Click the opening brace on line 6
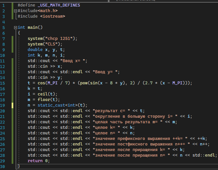Screen dimensions: 218x170 tap(19, 33)
